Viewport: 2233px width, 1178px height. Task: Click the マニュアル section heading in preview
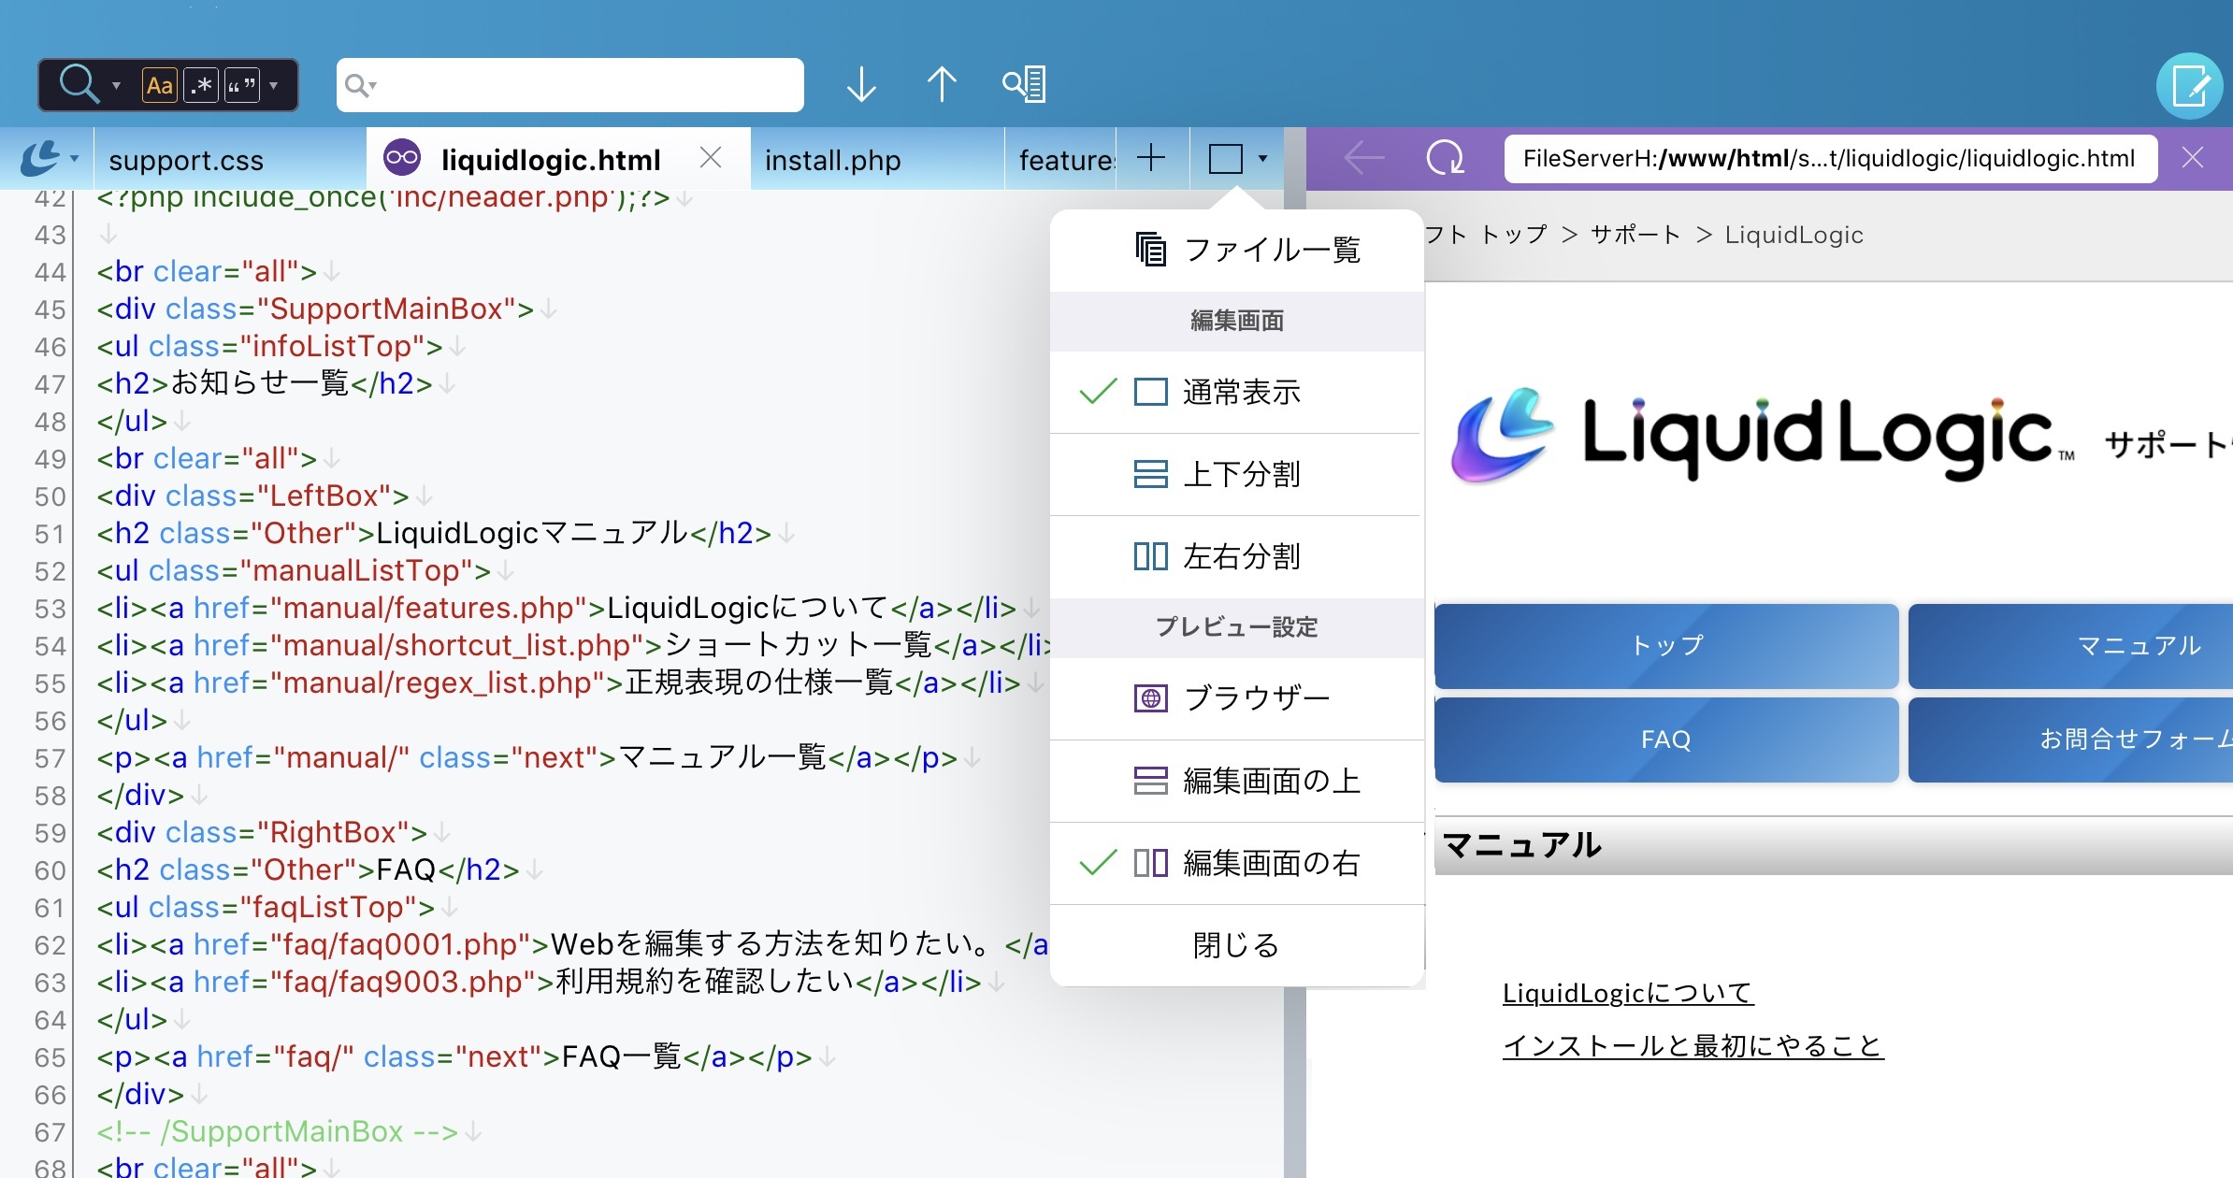(1521, 845)
